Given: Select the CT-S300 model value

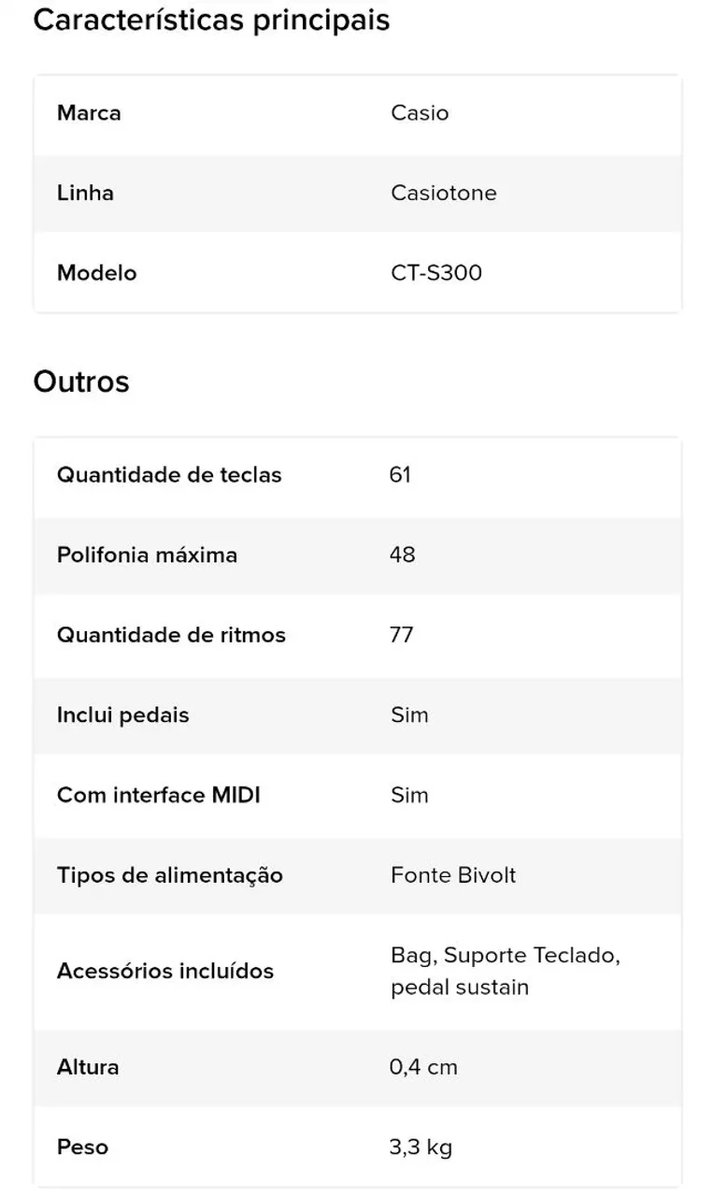Looking at the screenshot, I should 436,273.
